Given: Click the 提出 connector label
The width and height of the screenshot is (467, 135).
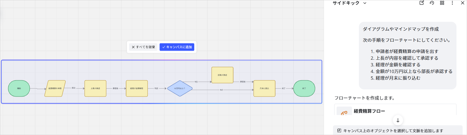Looking at the screenshot, I should [74, 88].
